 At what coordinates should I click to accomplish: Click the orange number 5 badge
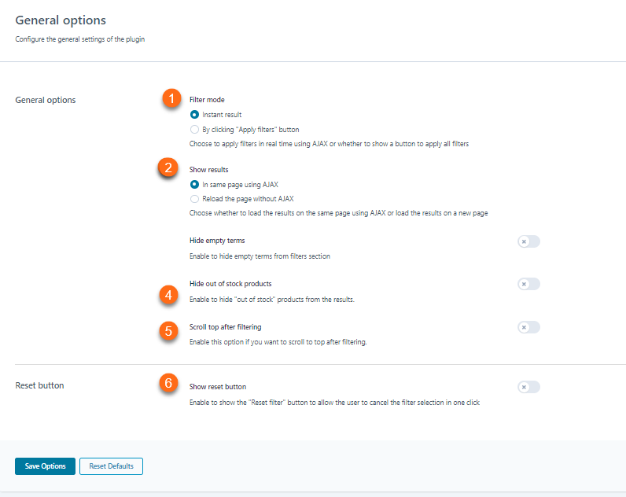pyautogui.click(x=168, y=331)
